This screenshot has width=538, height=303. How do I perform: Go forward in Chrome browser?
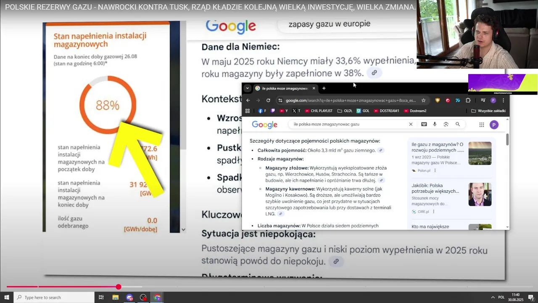[x=258, y=100]
